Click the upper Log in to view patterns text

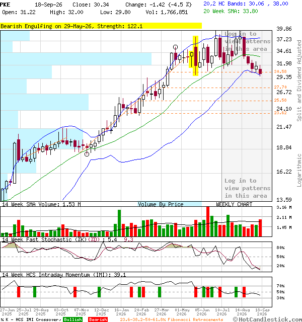tap(247, 41)
